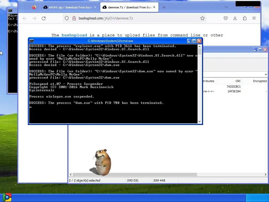Close the dwmnow.7z tab
269x202 pixels.
[x=154, y=7]
